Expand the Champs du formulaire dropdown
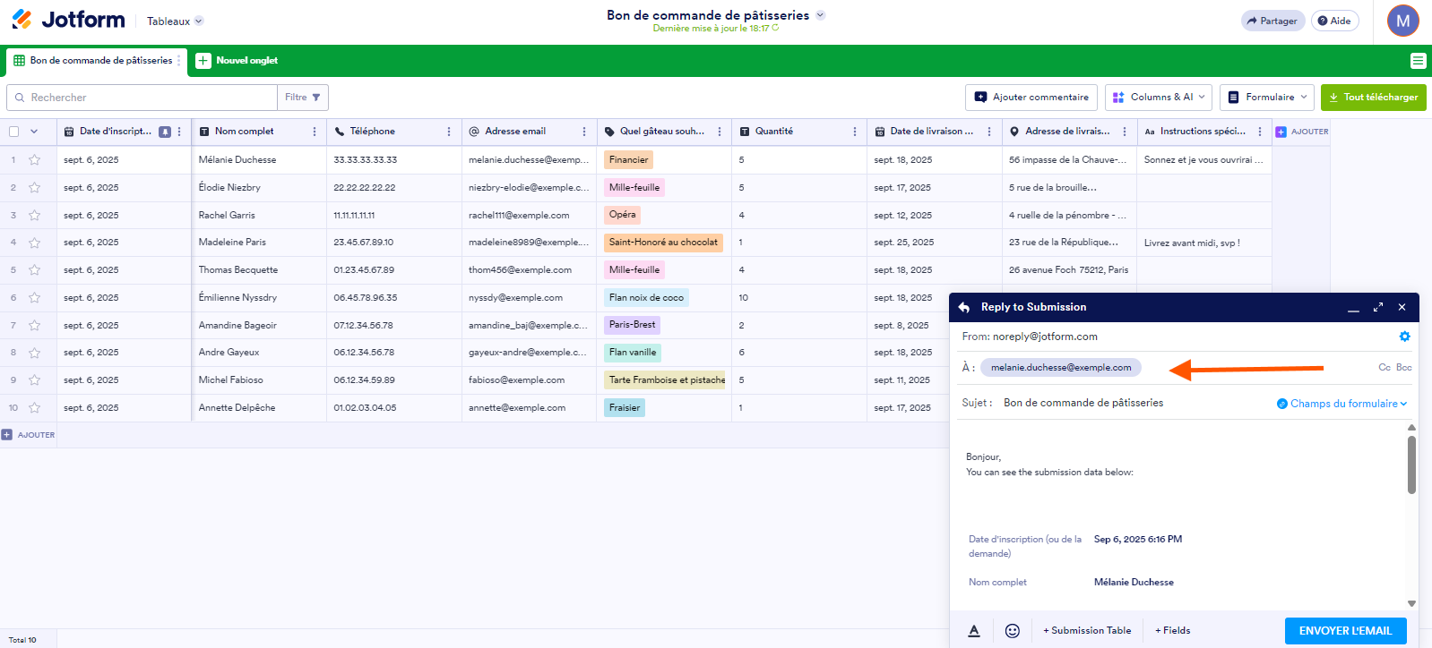The image size is (1432, 648). tap(1342, 404)
